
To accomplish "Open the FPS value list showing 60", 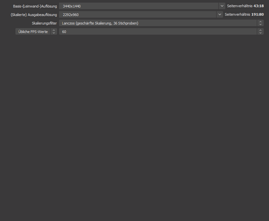I will click(157, 31).
